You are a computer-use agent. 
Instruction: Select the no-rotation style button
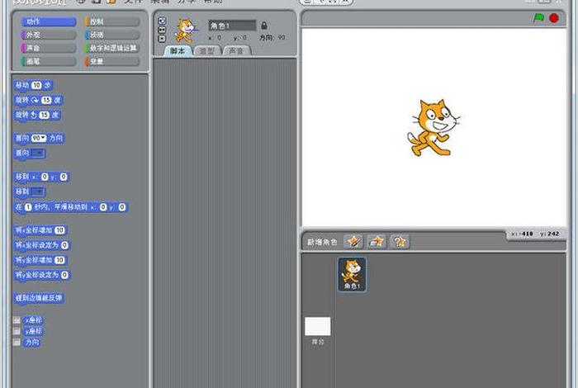click(x=162, y=39)
